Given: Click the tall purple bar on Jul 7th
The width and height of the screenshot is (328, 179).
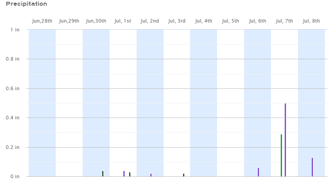Looking at the screenshot, I should click(x=285, y=140).
